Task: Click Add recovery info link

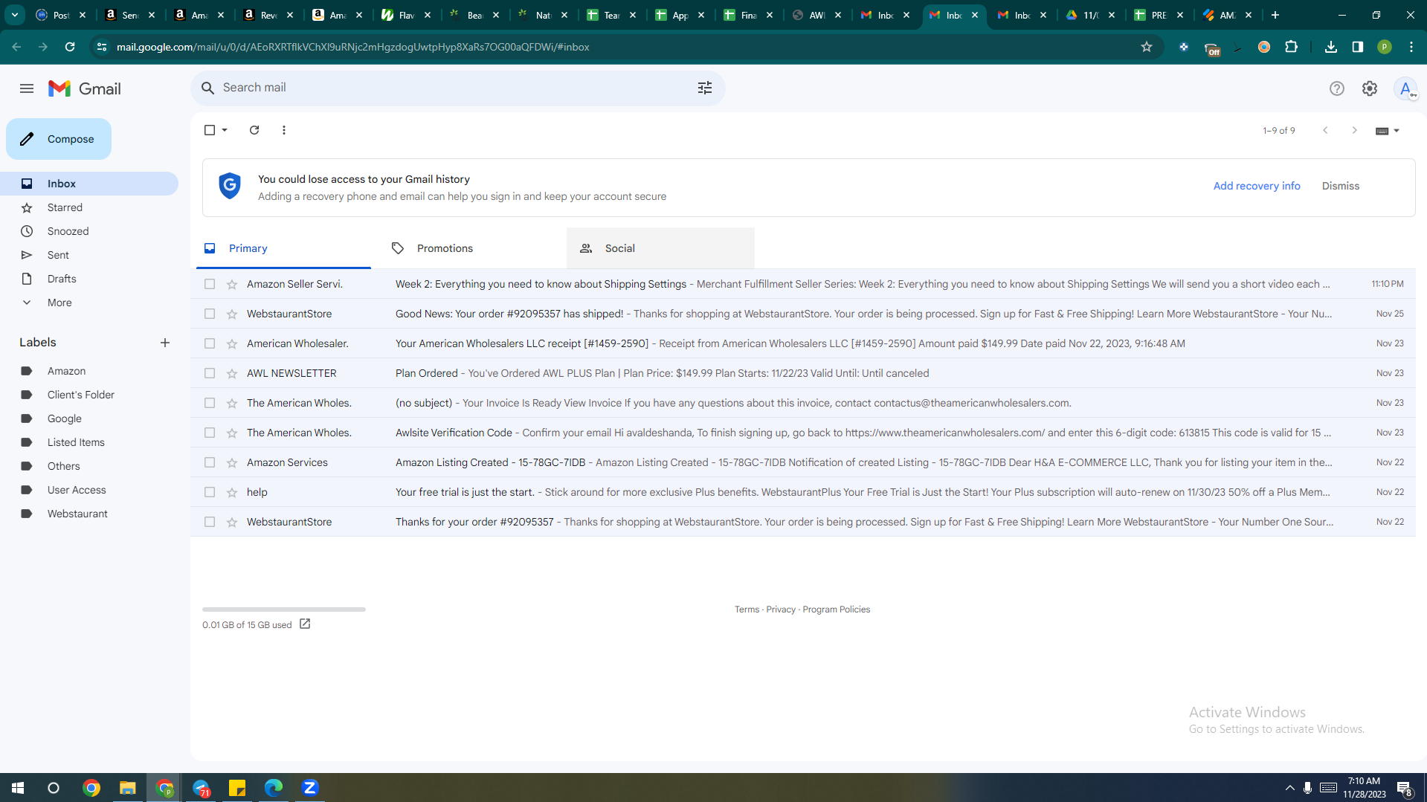Action: click(x=1257, y=186)
